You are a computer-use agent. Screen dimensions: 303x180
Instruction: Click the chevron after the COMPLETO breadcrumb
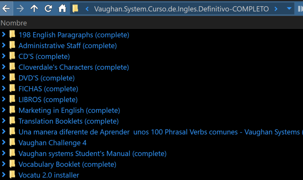(x=276, y=9)
